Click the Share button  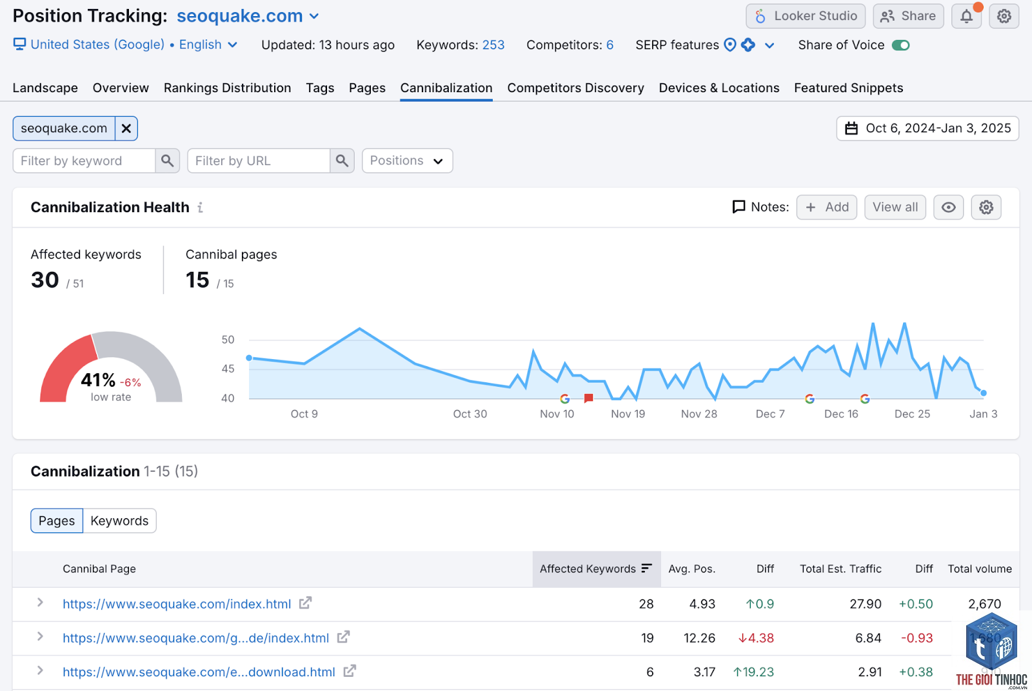[908, 16]
